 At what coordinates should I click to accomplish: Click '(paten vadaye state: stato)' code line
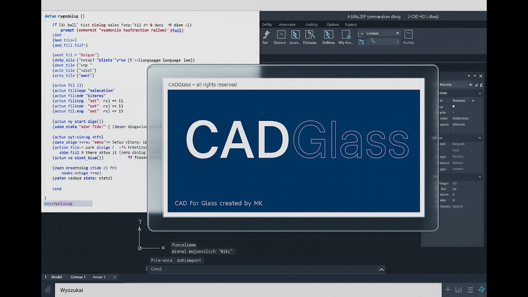pos(82,178)
